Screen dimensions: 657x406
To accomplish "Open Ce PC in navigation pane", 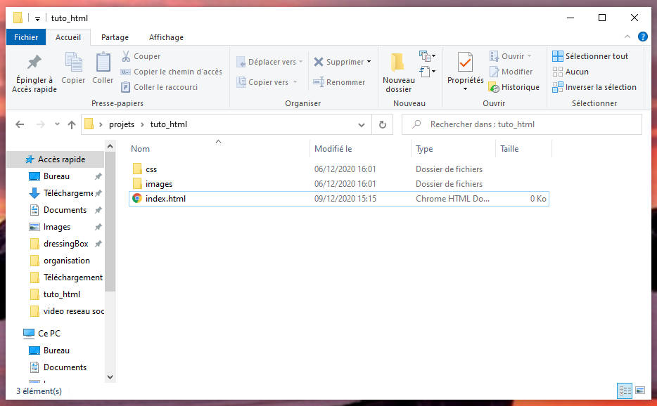I will 42,333.
